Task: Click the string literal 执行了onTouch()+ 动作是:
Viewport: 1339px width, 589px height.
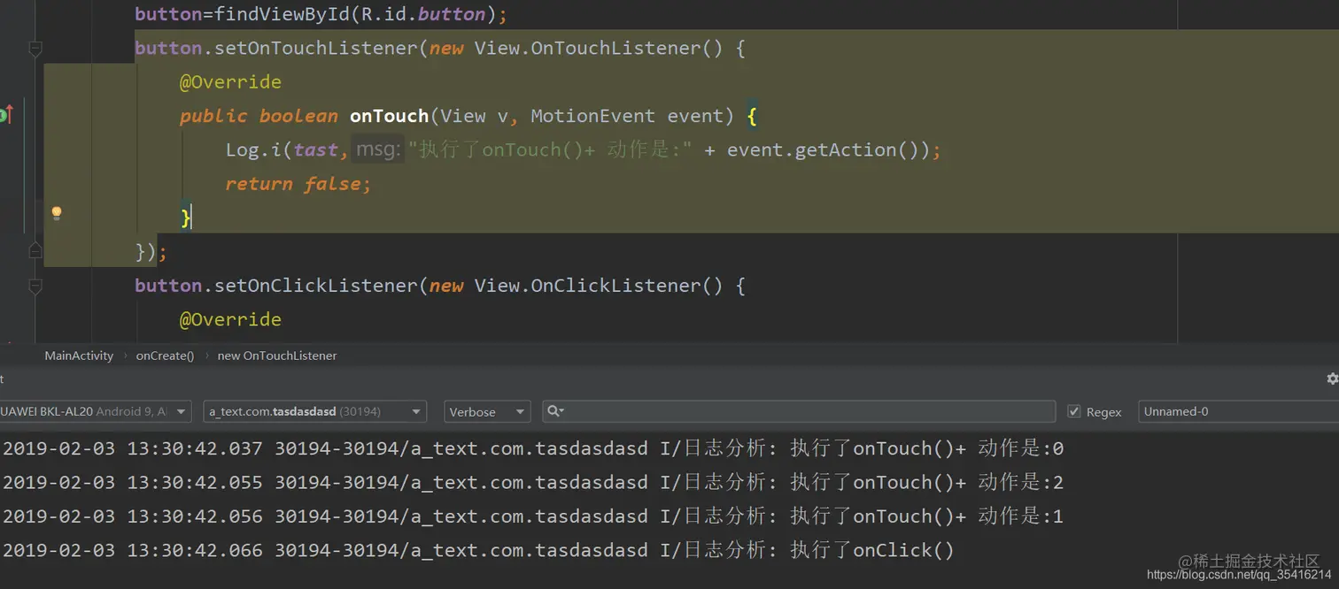Action: (550, 149)
